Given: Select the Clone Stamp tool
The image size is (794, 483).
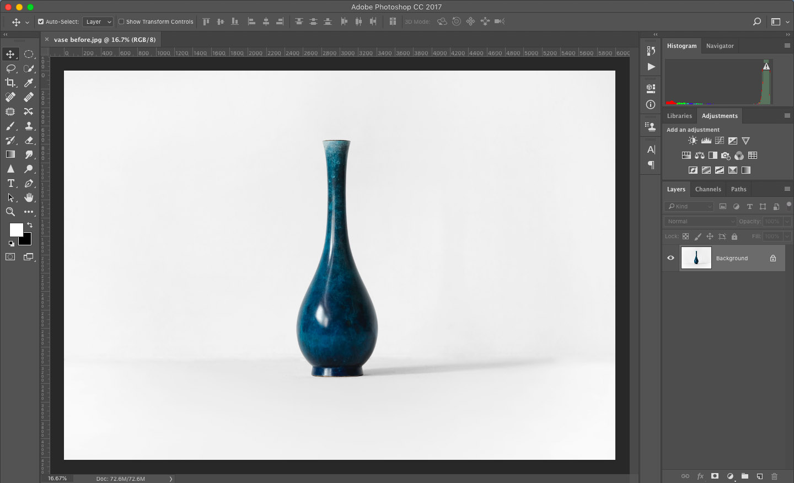Looking at the screenshot, I should 29,126.
